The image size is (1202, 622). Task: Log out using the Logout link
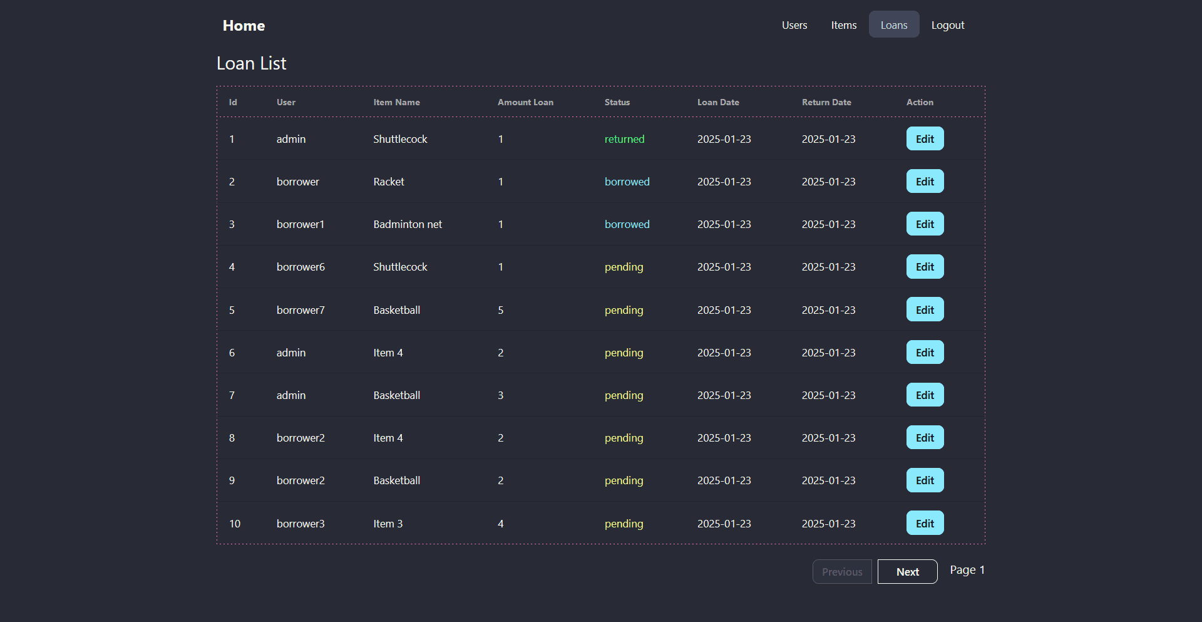tap(947, 25)
